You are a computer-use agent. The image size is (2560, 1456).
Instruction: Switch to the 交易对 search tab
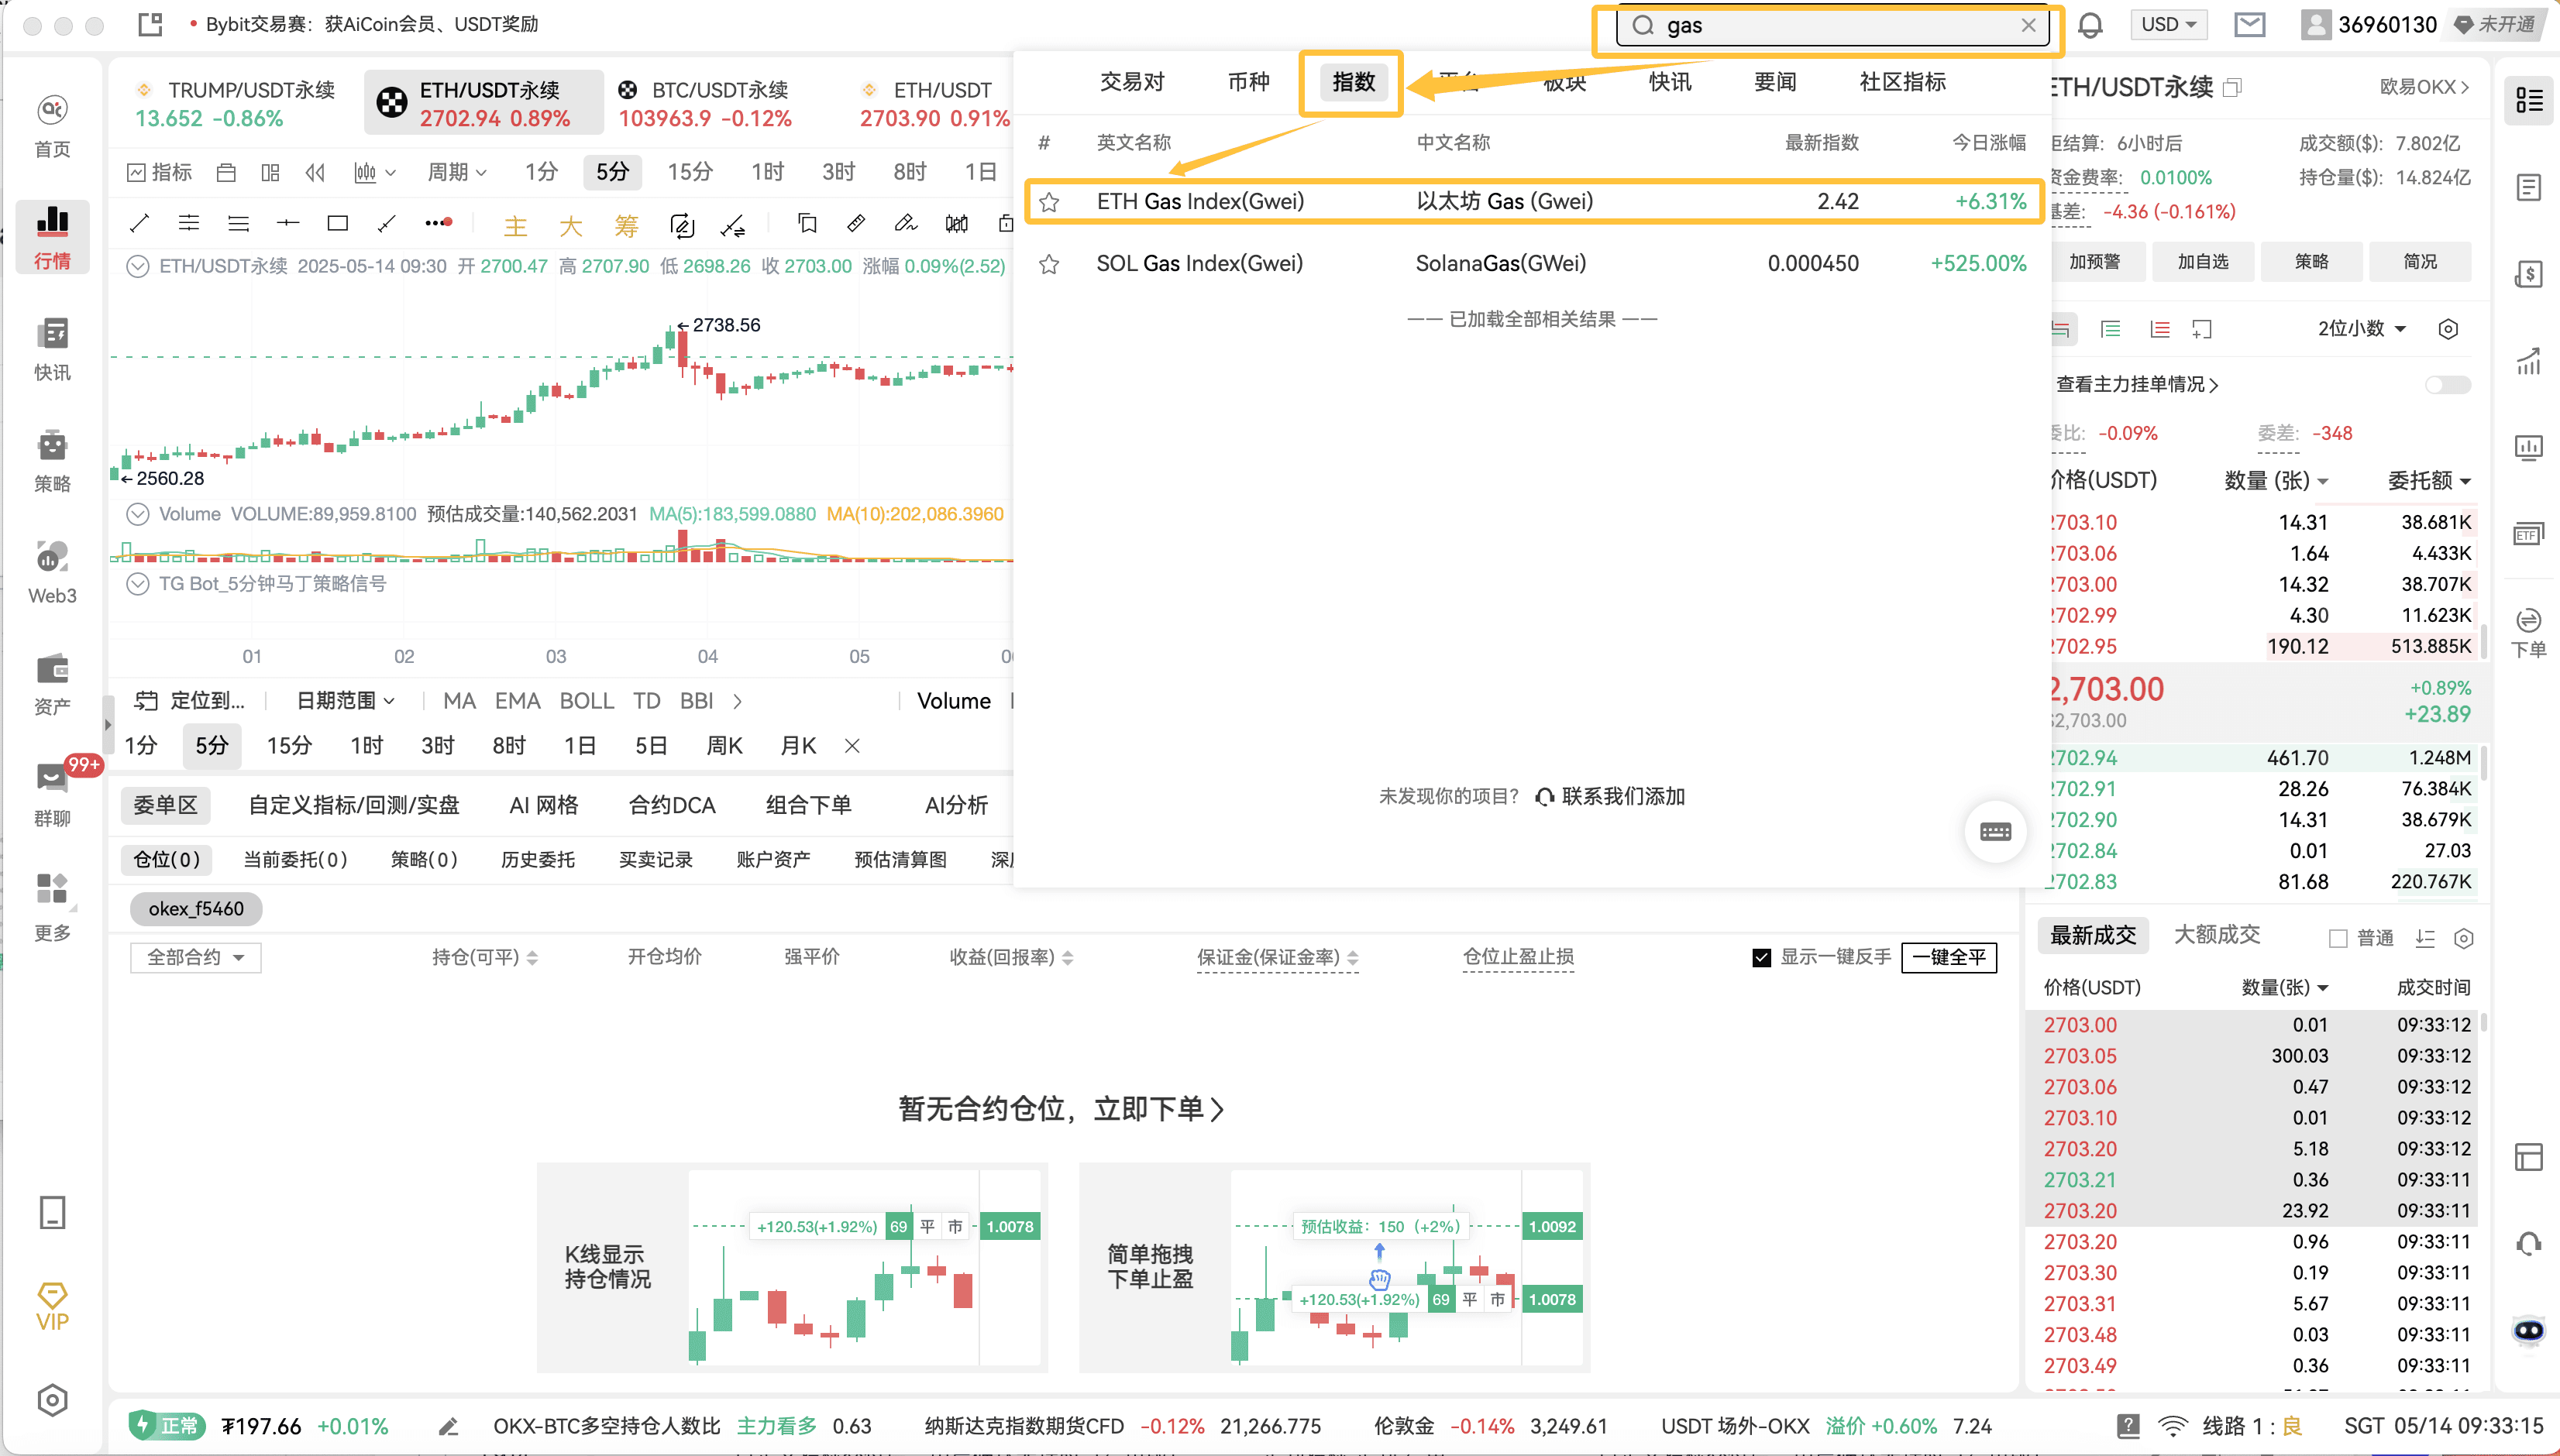tap(1131, 82)
